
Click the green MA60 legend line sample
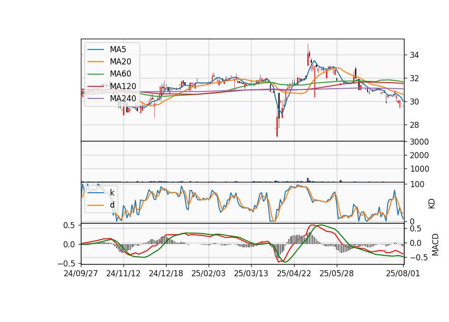pyautogui.click(x=95, y=74)
